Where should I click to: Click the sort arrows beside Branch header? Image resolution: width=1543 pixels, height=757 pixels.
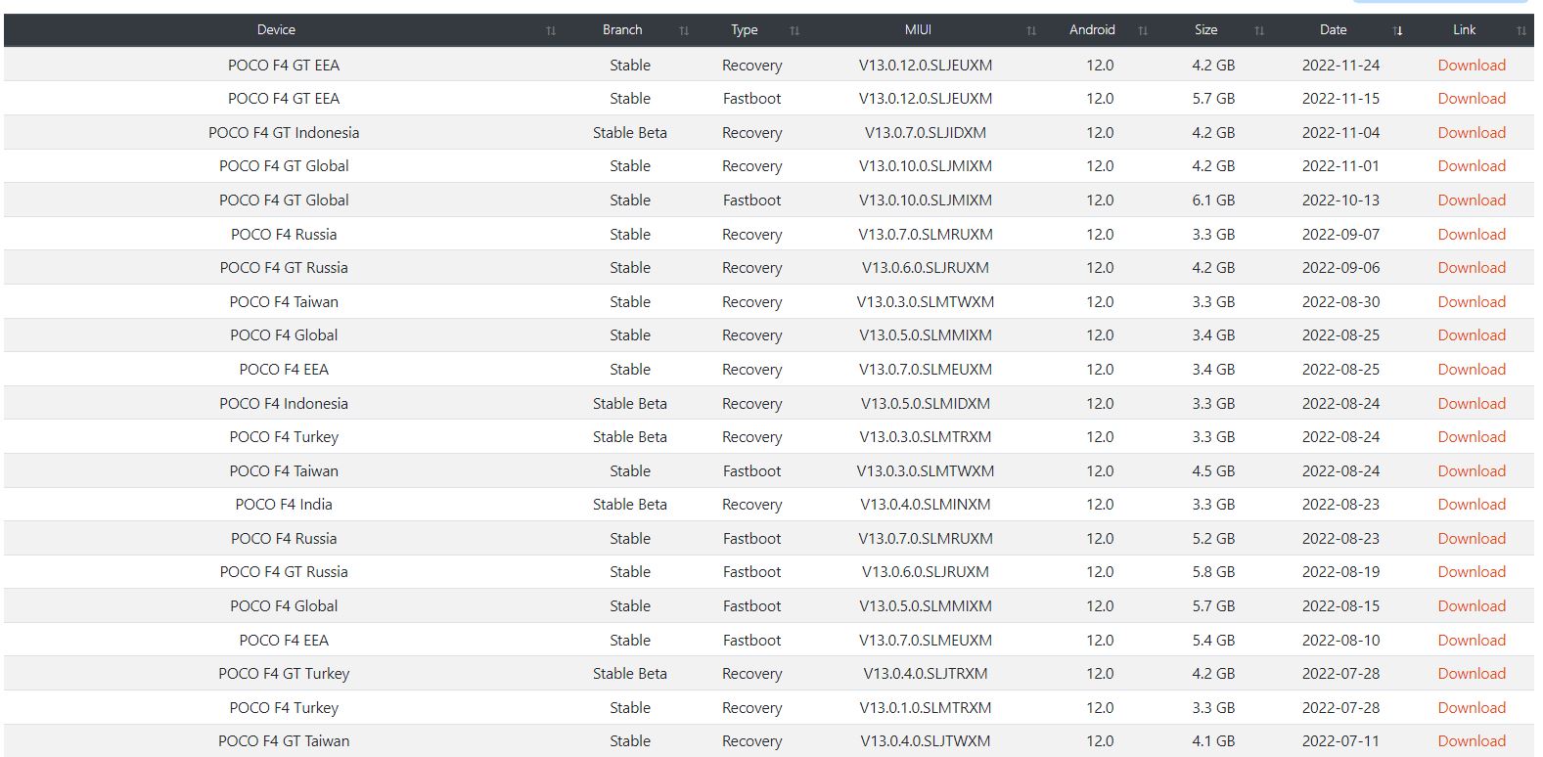tap(684, 30)
